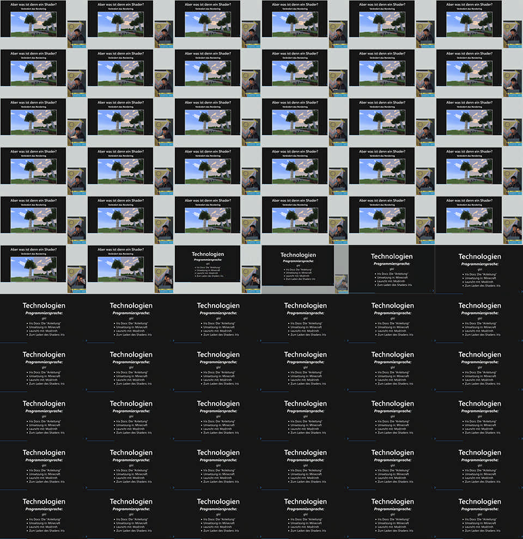The image size is (523, 539).
Task: Select the last thumbnail of the sixth row
Action: click(x=479, y=269)
